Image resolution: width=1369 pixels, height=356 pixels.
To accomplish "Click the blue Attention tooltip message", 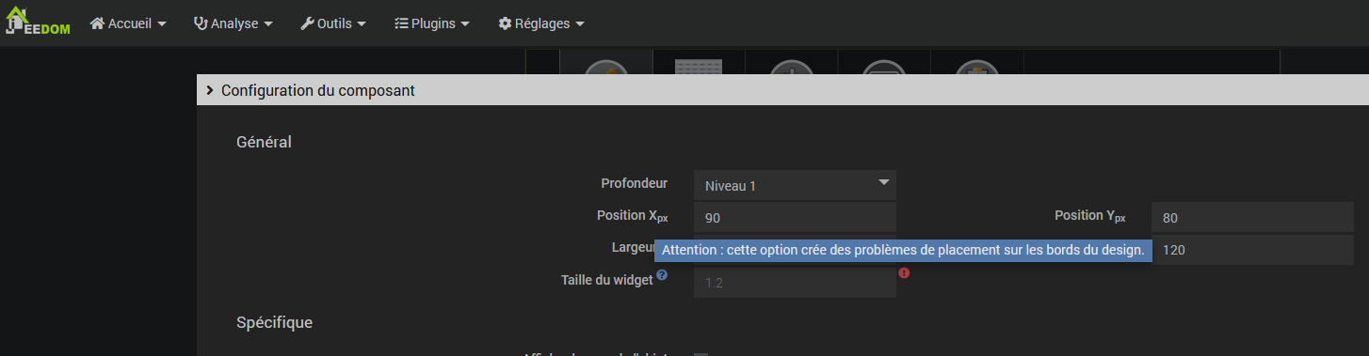I will 903,250.
